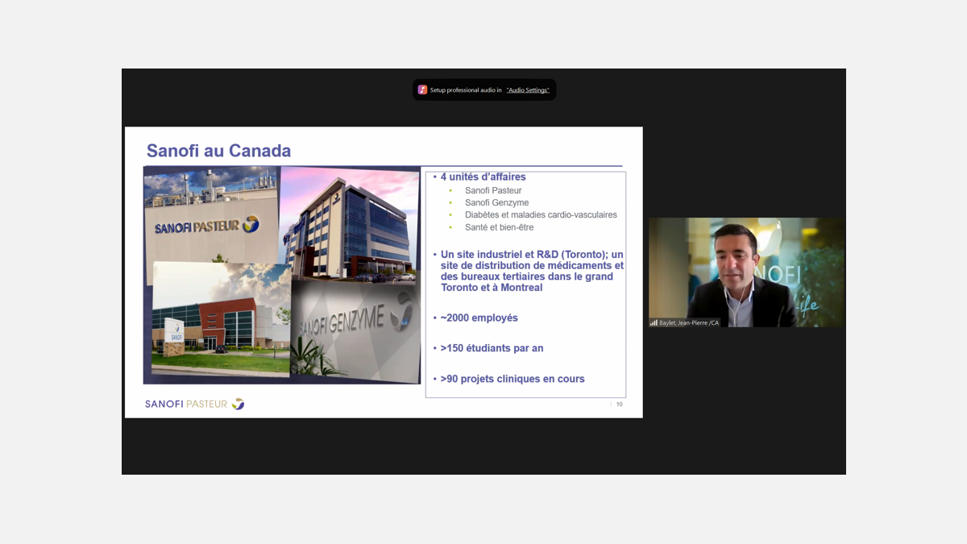The height and width of the screenshot is (544, 967).
Task: Click "Diabètes et maladies cardio-vasculaires" text
Action: 541,215
